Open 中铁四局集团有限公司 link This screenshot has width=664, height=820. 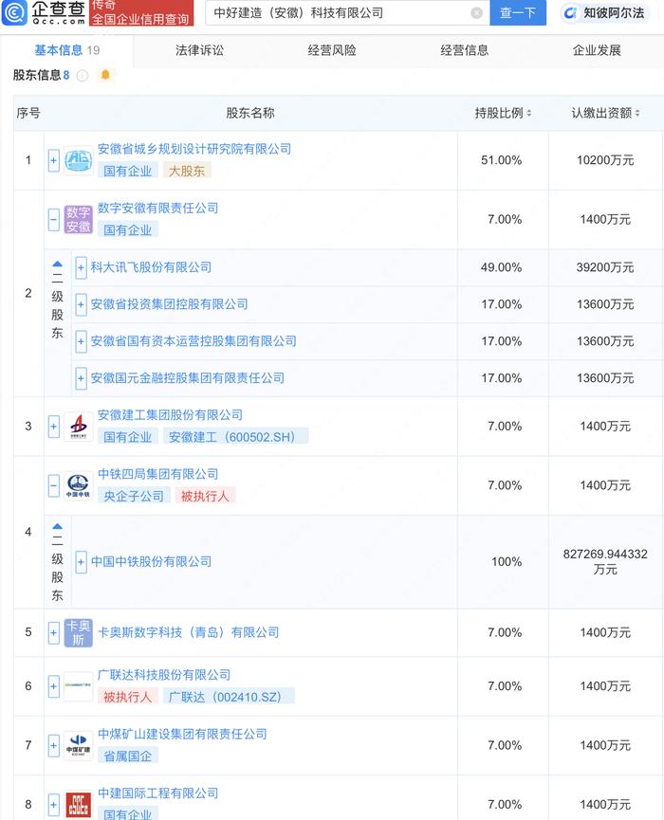[157, 474]
